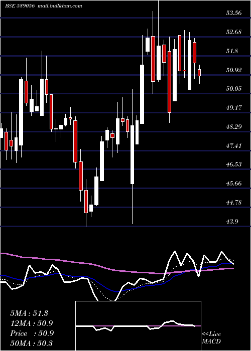Image resolution: width=251 pixels, height=351 pixels.
Task: Click the Price : 50.9 reading
Action: (32, 333)
